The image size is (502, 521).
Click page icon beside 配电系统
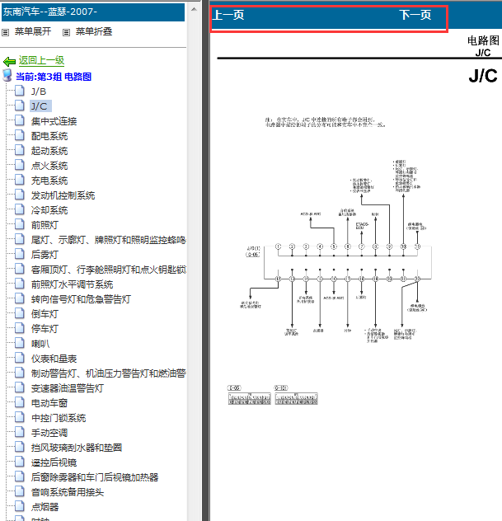20,135
